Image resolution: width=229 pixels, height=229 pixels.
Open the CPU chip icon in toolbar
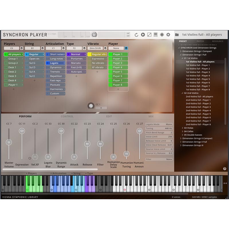point(162,35)
